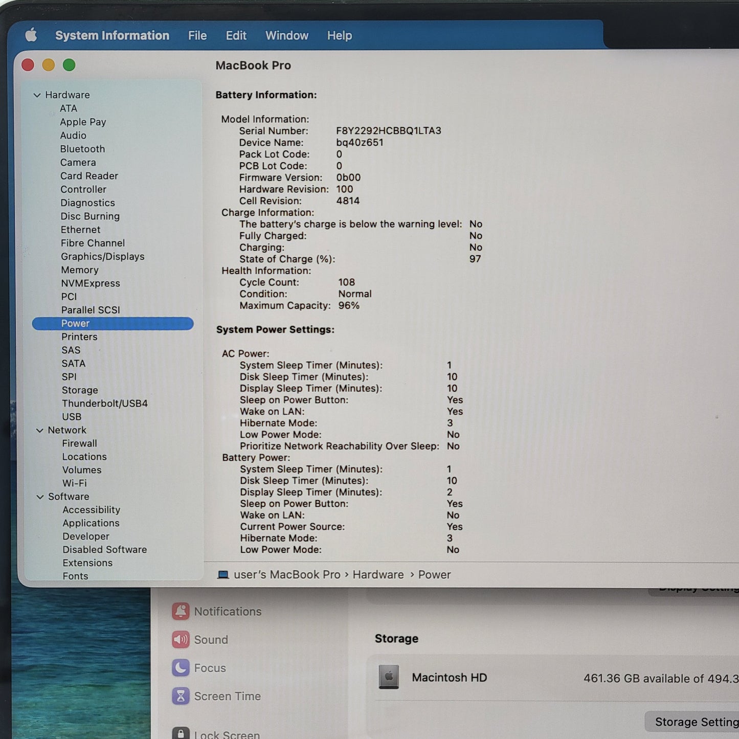Close the System Information window
739x739 pixels.
(28, 65)
